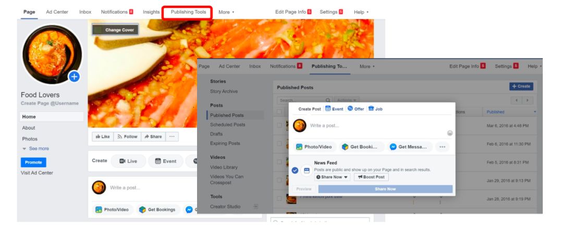Click the three-dots button beside Share under cover

(172, 136)
